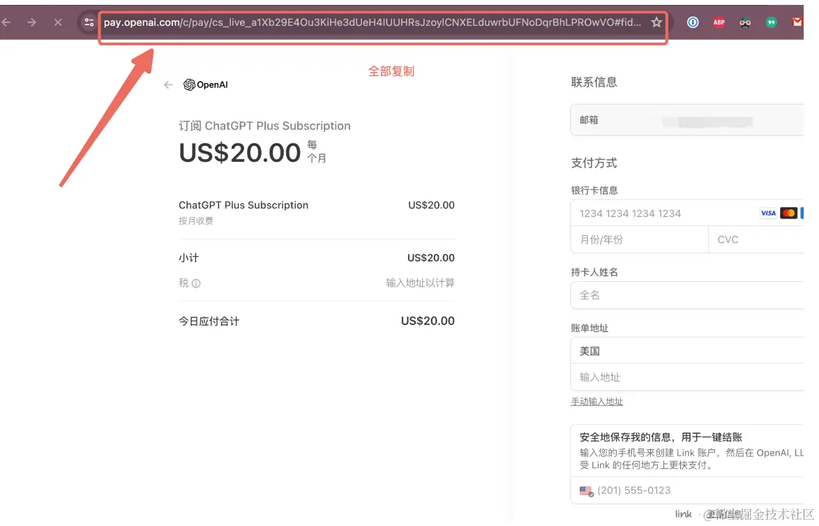This screenshot has width=819, height=526.
Task: Open the green quote extension icon
Action: pos(772,22)
